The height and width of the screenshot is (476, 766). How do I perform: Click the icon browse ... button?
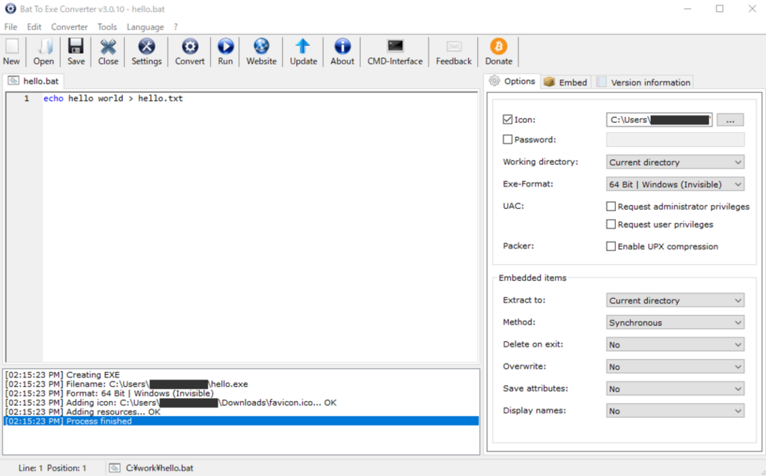[x=730, y=120]
